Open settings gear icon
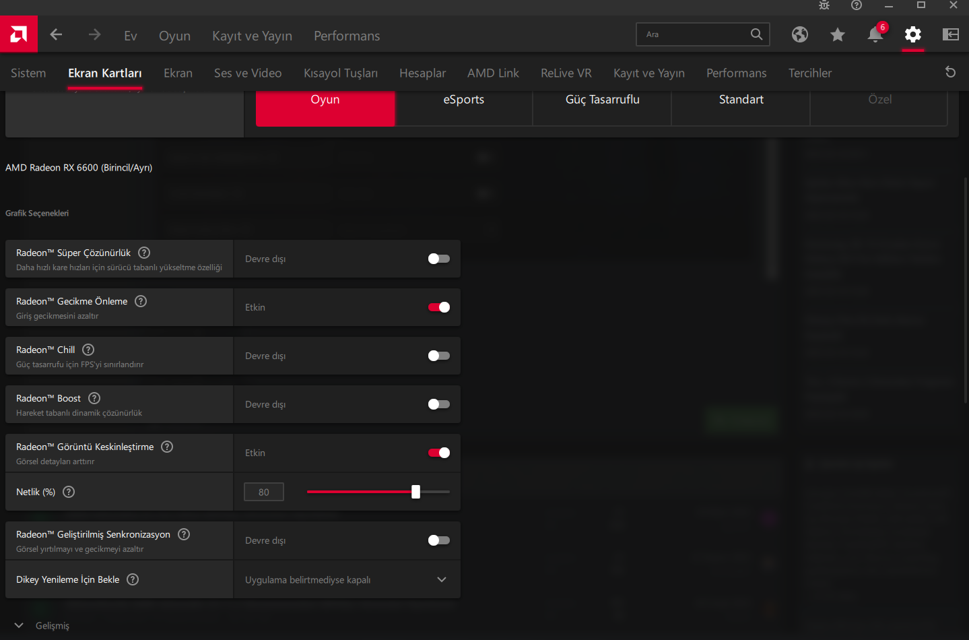This screenshot has height=640, width=969. pyautogui.click(x=913, y=34)
